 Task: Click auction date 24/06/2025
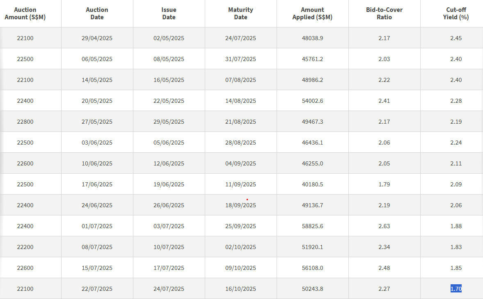point(97,205)
